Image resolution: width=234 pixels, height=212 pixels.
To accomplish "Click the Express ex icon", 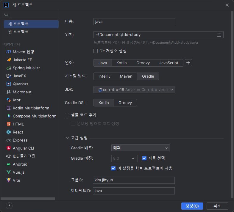I will (9, 140).
